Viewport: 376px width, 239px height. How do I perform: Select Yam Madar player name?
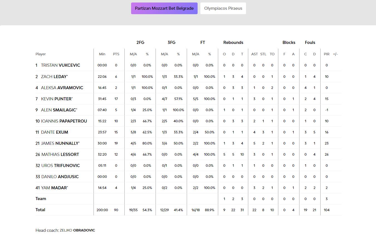[x=54, y=188]
